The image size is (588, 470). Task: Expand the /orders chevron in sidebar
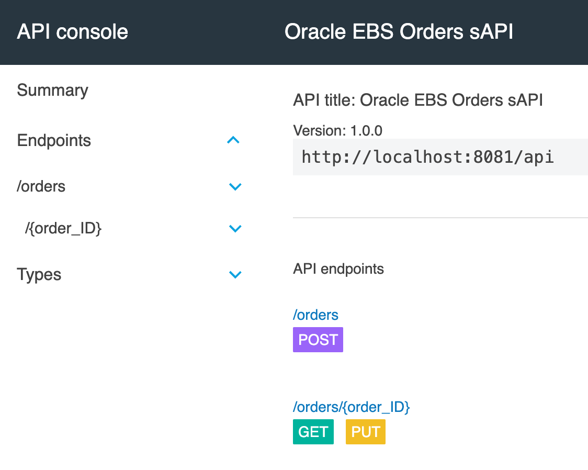pos(235,186)
